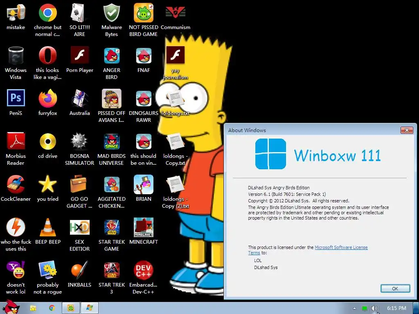Viewport: 419px width, 314px height.
Task: Click 'DiLshad Sys Angry Birds Edition' text
Action: [x=279, y=188]
